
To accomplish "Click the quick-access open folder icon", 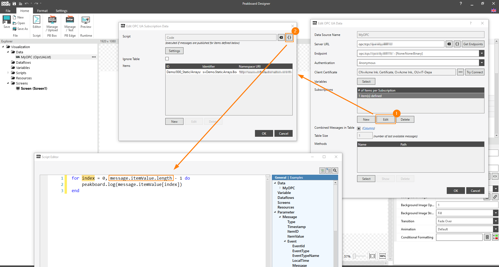I will 21,4.
